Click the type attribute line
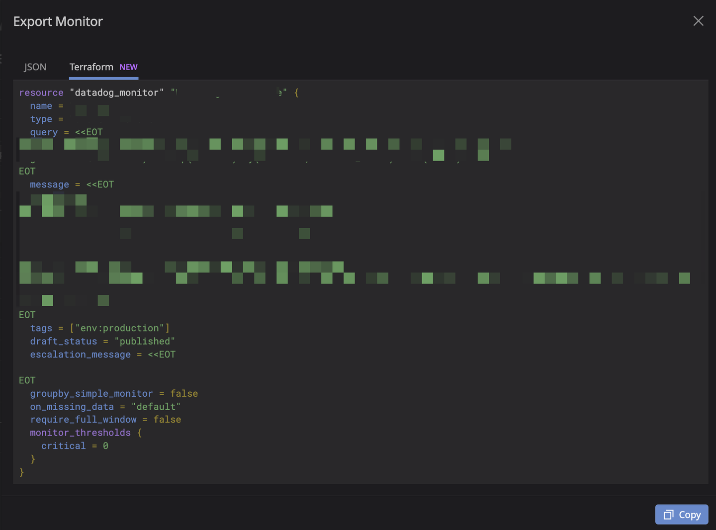This screenshot has height=530, width=716. pyautogui.click(x=47, y=119)
